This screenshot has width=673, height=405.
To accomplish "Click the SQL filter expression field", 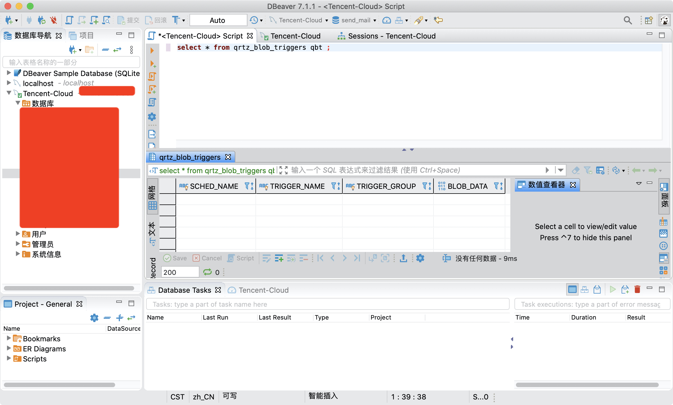I will coord(416,170).
